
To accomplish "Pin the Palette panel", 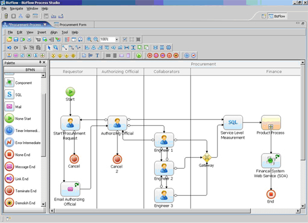I will (40, 63).
